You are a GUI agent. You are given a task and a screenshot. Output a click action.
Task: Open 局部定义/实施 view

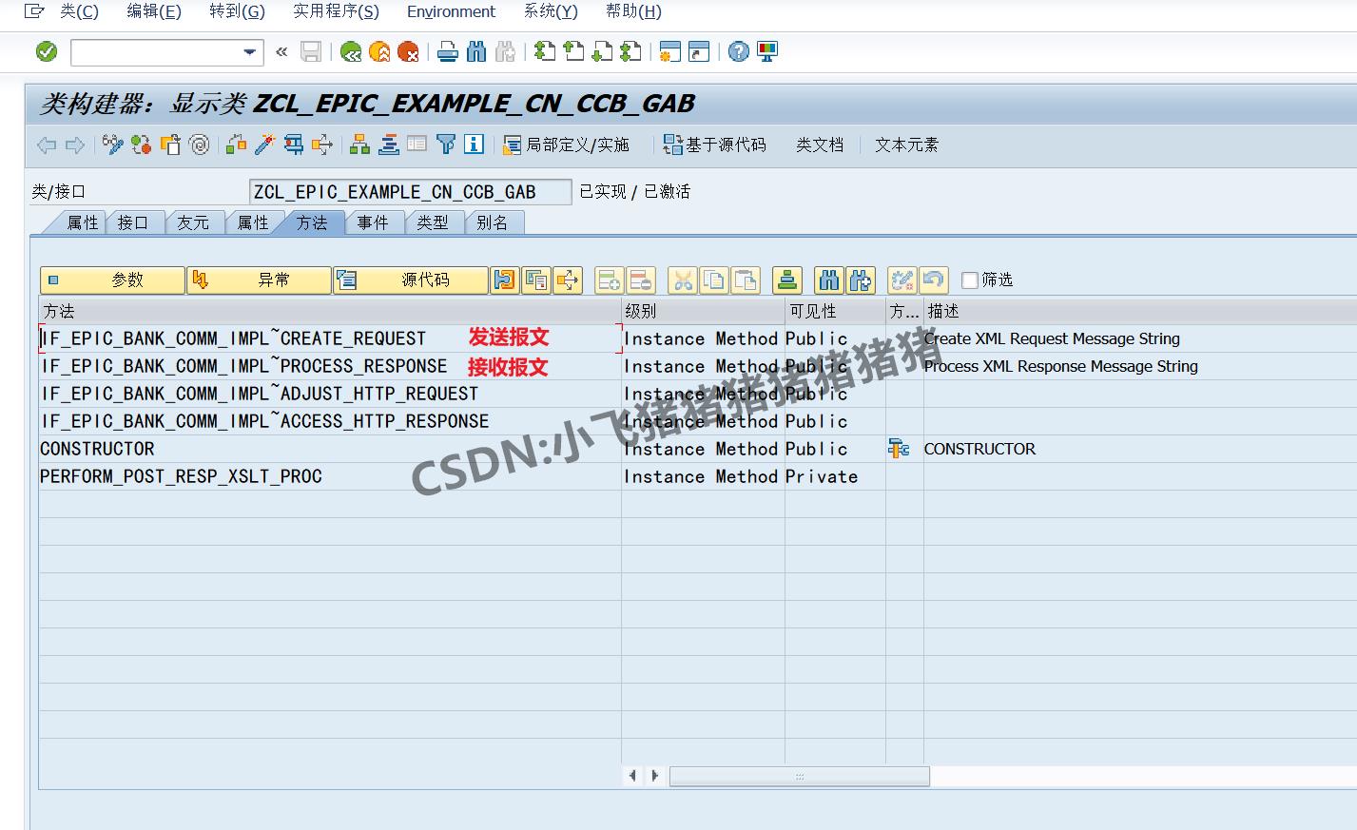point(565,145)
